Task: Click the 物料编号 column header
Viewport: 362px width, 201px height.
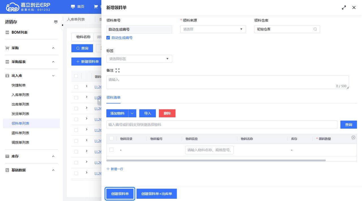Action: tap(156, 139)
